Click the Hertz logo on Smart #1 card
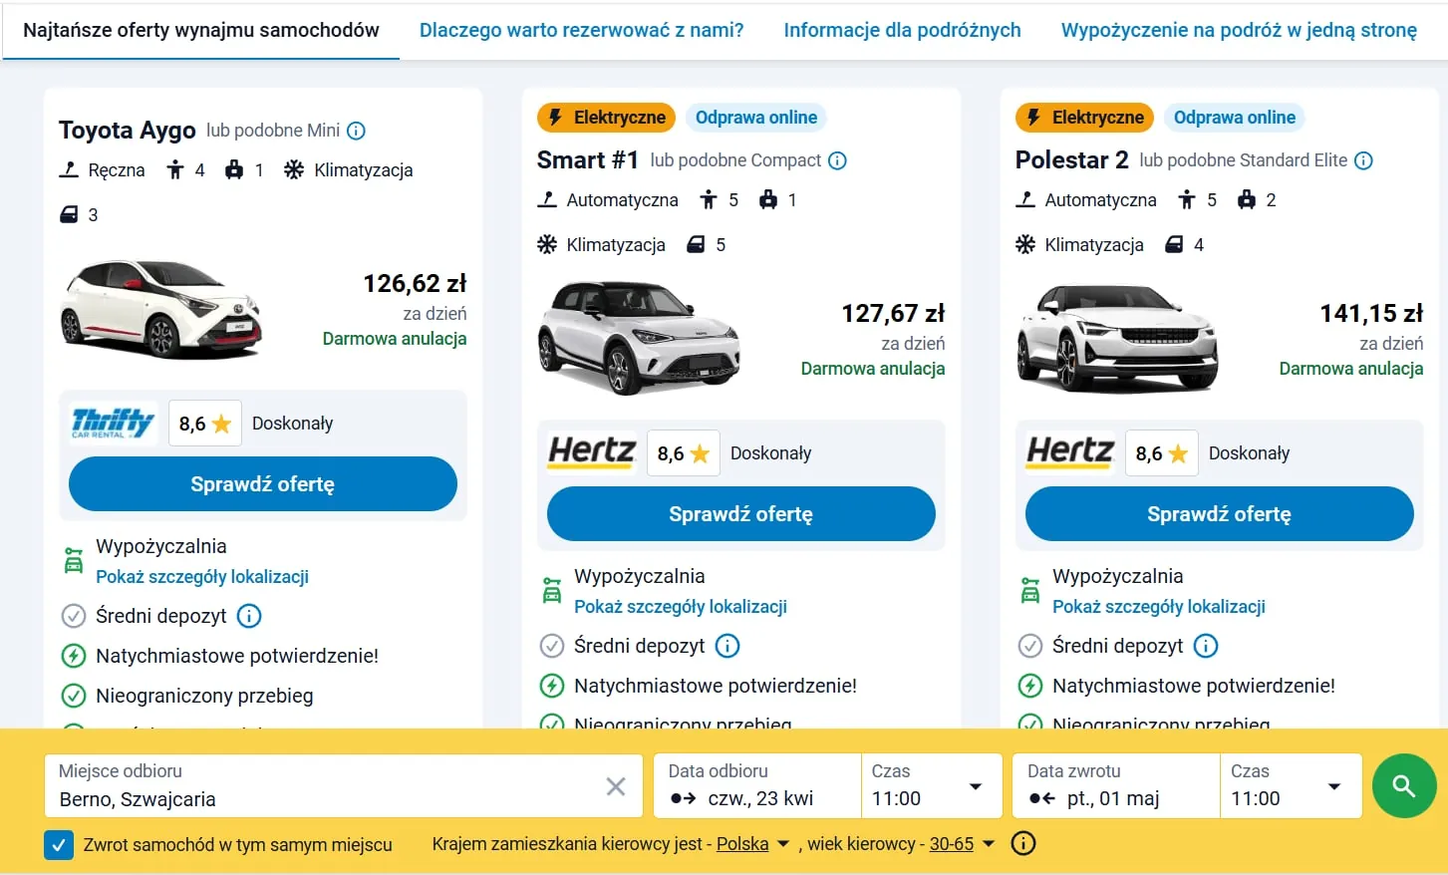This screenshot has height=875, width=1448. tap(590, 451)
